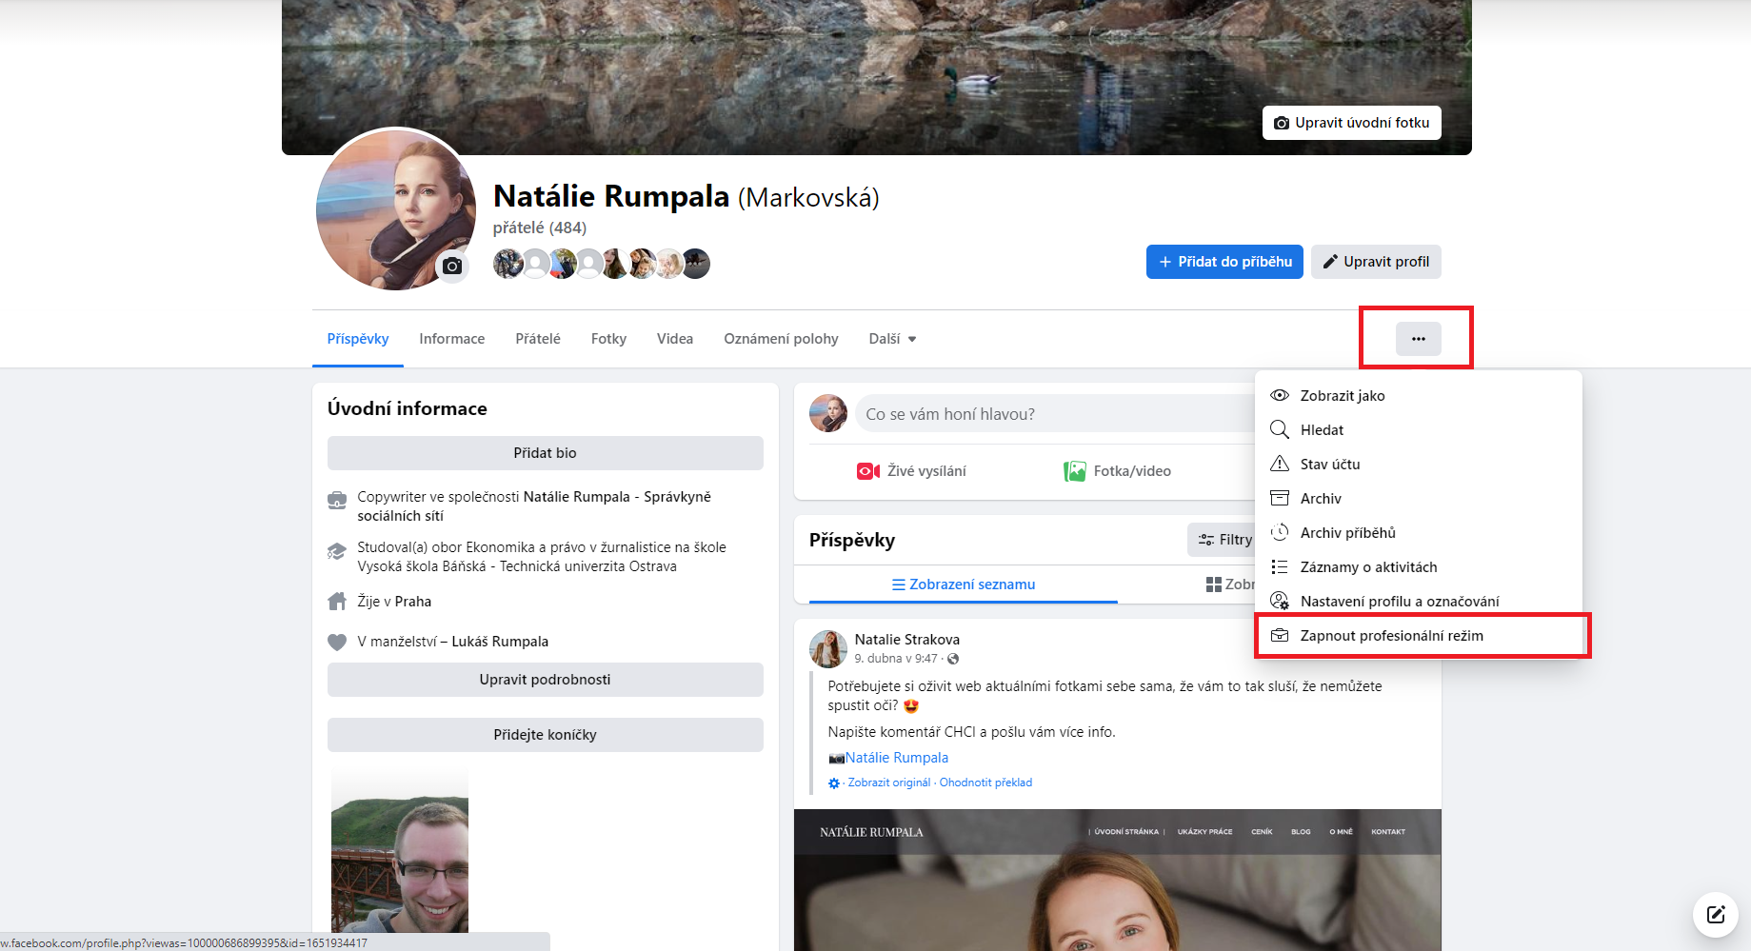This screenshot has width=1751, height=951.
Task: Open the přátelé (484) link
Action: 540,228
